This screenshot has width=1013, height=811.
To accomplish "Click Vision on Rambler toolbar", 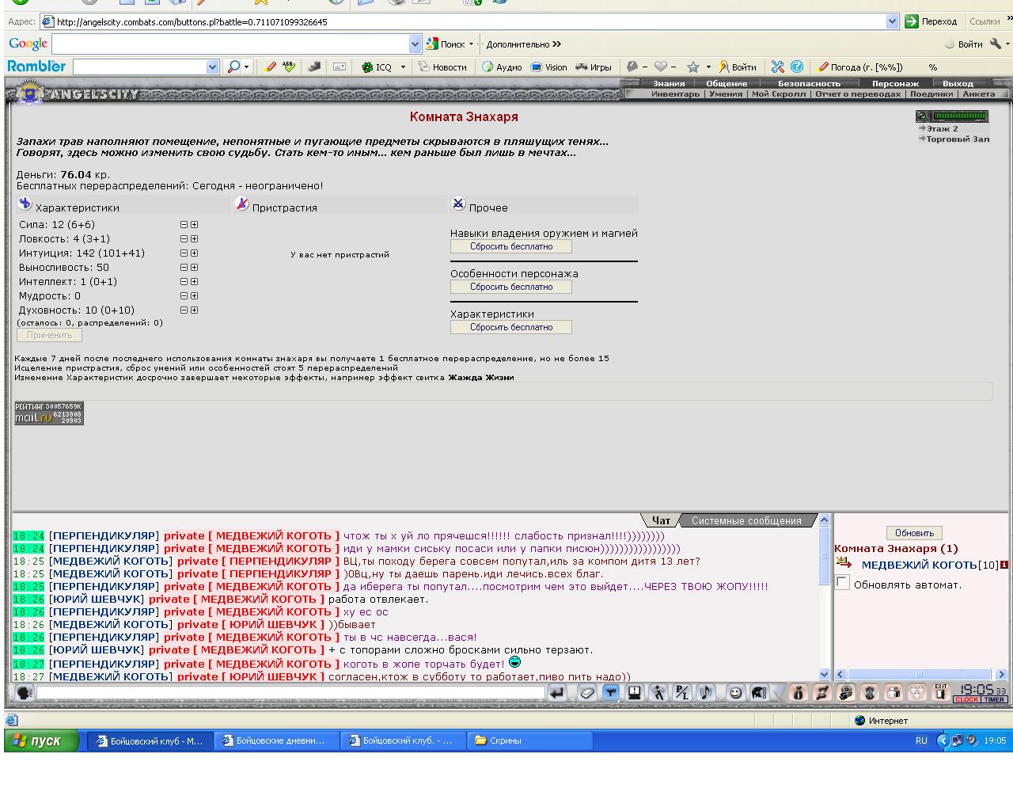I will coord(549,67).
